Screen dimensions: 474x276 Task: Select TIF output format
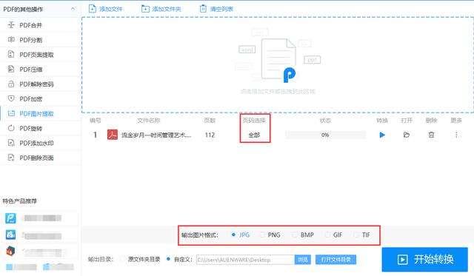[x=362, y=235]
